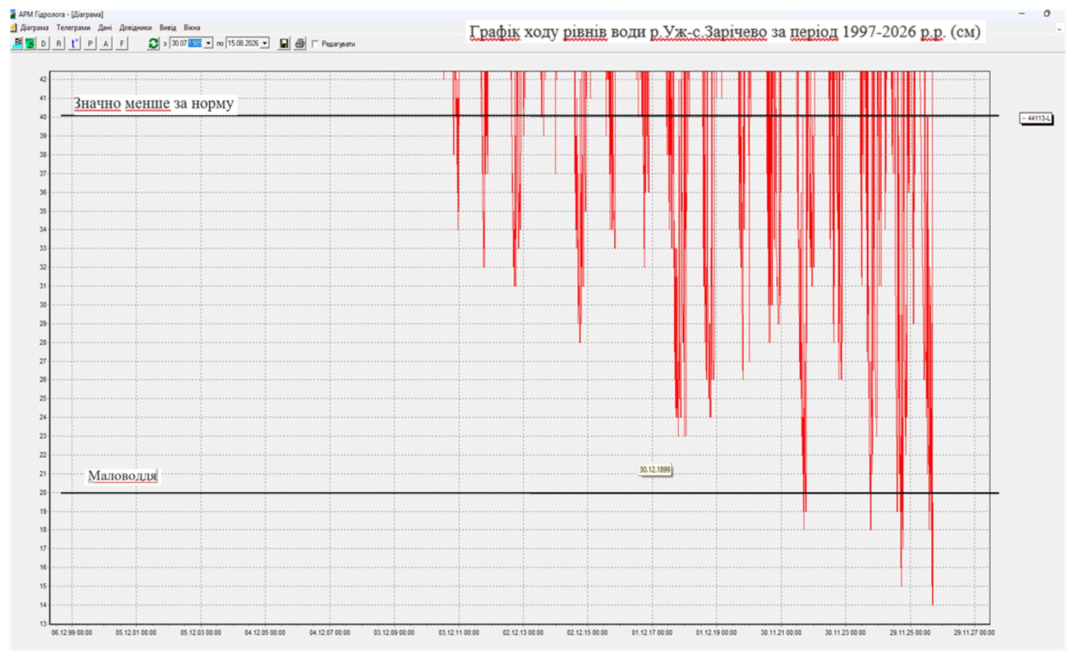Click the x-axis label 29.11.27 00:00
This screenshot has height=661, width=1077.
click(974, 632)
